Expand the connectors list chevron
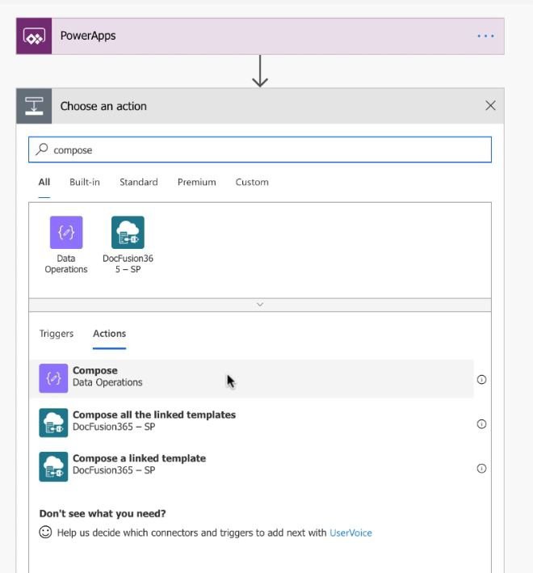 click(260, 305)
